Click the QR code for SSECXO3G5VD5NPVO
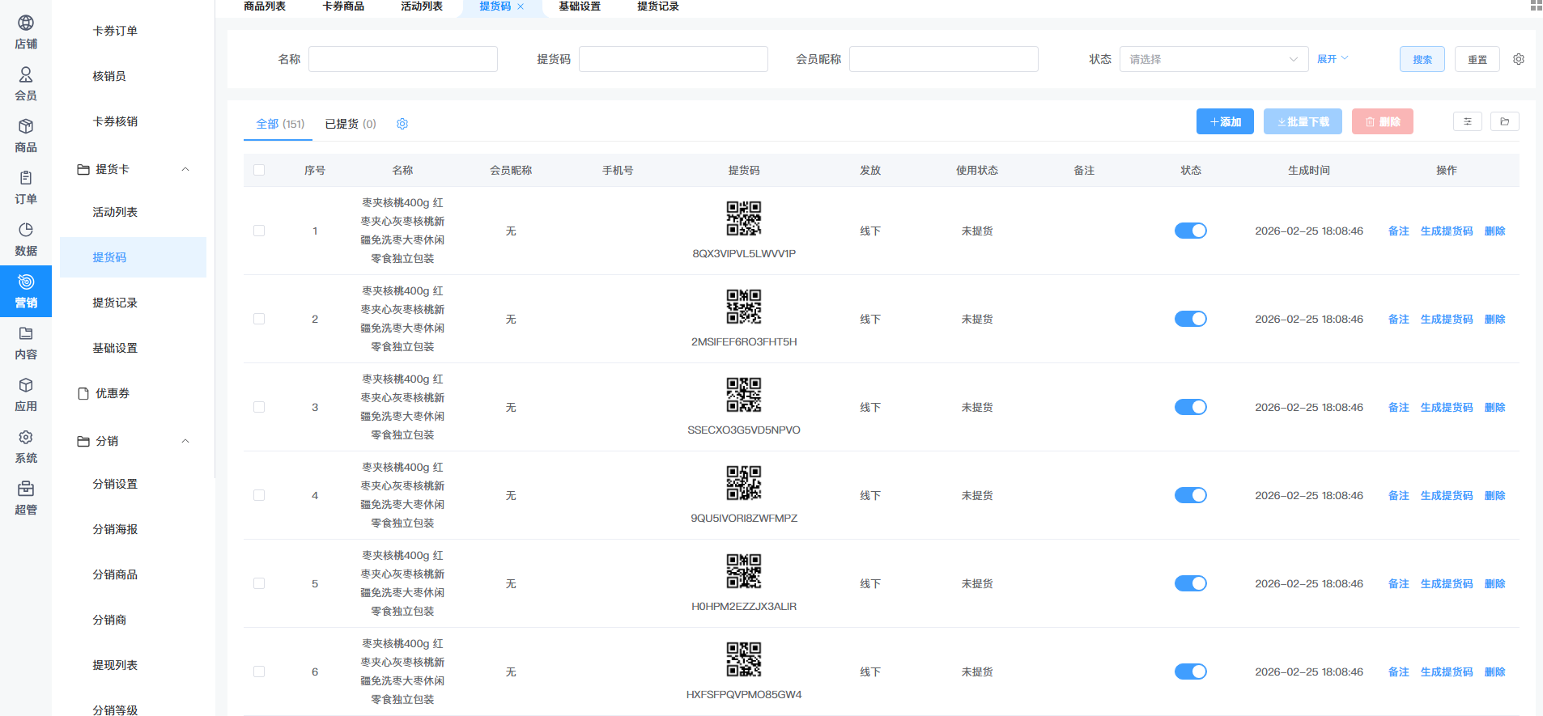 744,395
